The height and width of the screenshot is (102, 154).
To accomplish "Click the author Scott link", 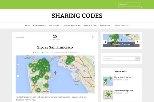I will click(36, 52).
